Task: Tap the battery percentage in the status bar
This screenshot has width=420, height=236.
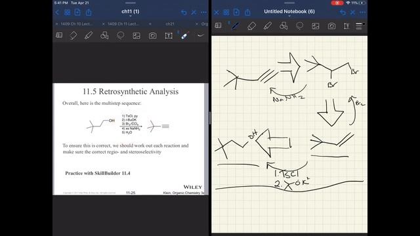Action: point(354,3)
